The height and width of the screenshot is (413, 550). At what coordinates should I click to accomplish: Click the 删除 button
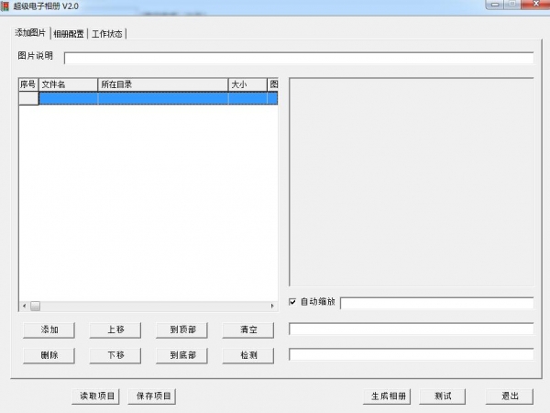pos(49,355)
